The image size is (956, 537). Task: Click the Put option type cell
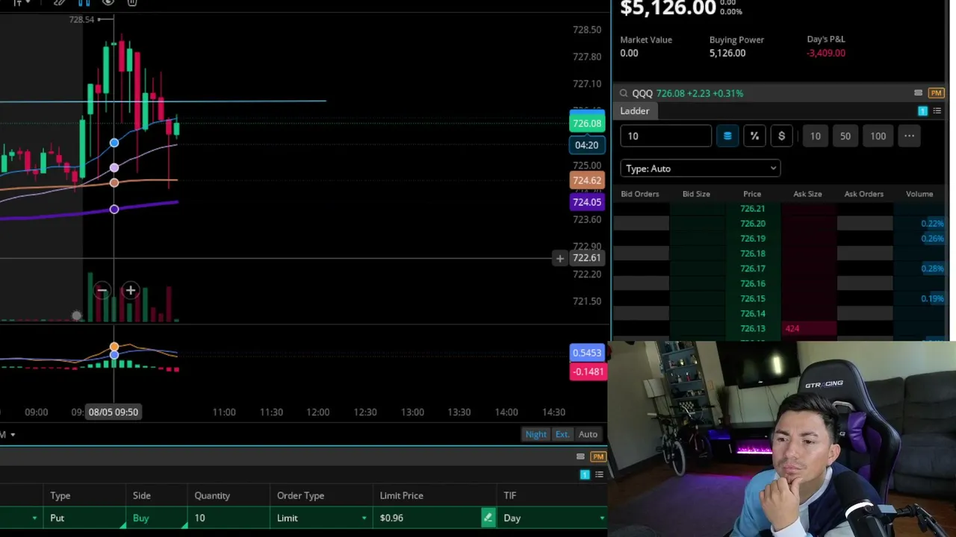point(84,518)
